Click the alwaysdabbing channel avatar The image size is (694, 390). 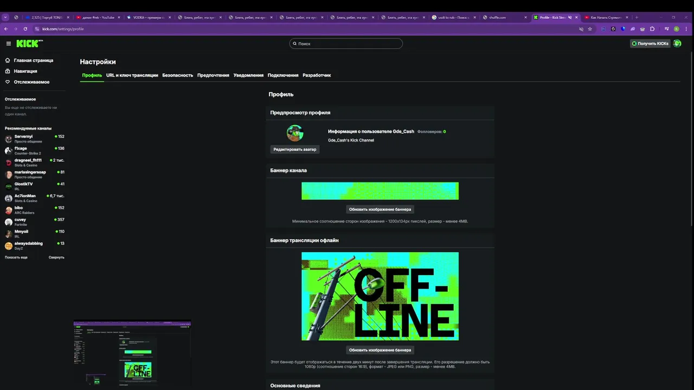9,246
